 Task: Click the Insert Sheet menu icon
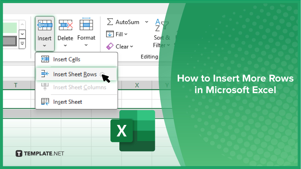click(45, 102)
